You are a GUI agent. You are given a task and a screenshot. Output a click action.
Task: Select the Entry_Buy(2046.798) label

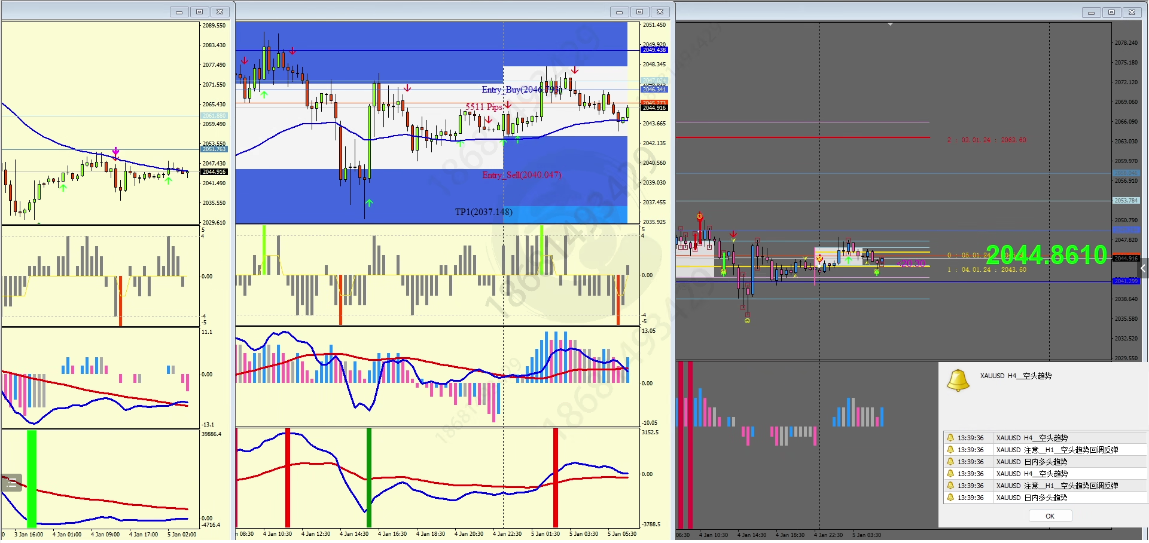(522, 90)
